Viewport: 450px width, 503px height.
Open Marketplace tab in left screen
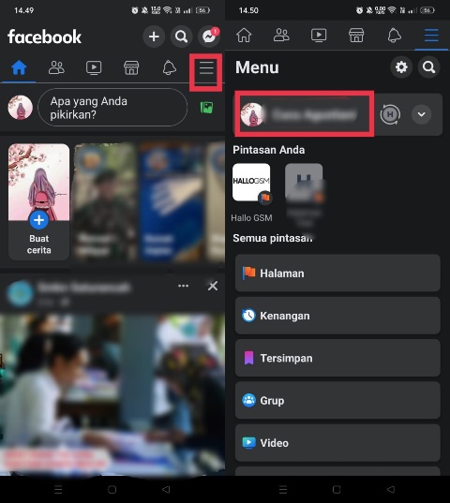(131, 67)
